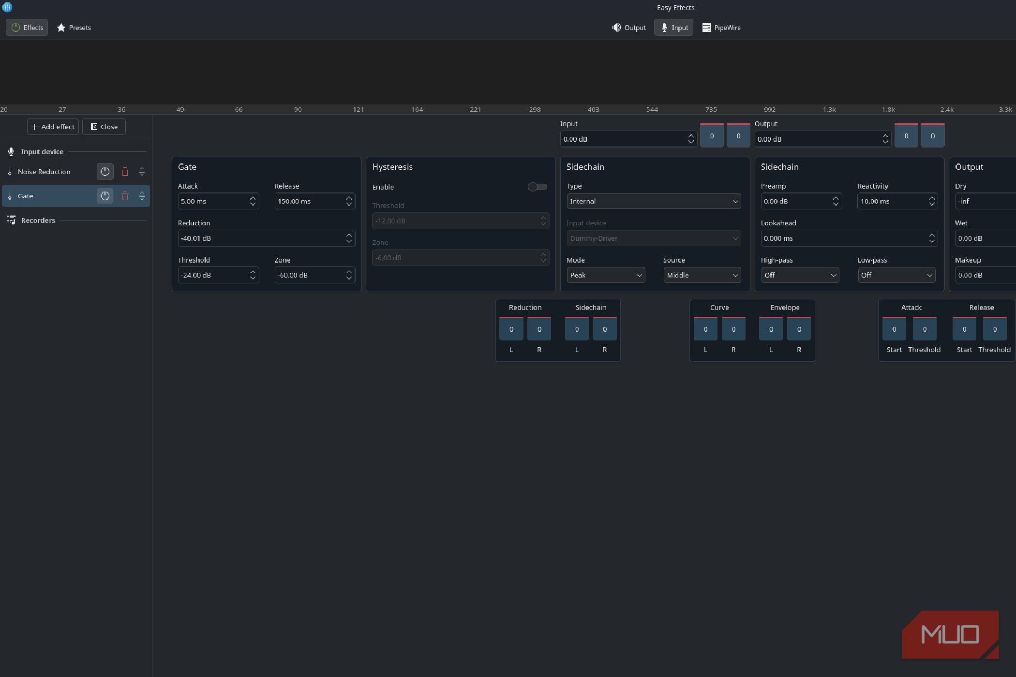Open the High-pass dropdown
1016x677 pixels.
[800, 275]
